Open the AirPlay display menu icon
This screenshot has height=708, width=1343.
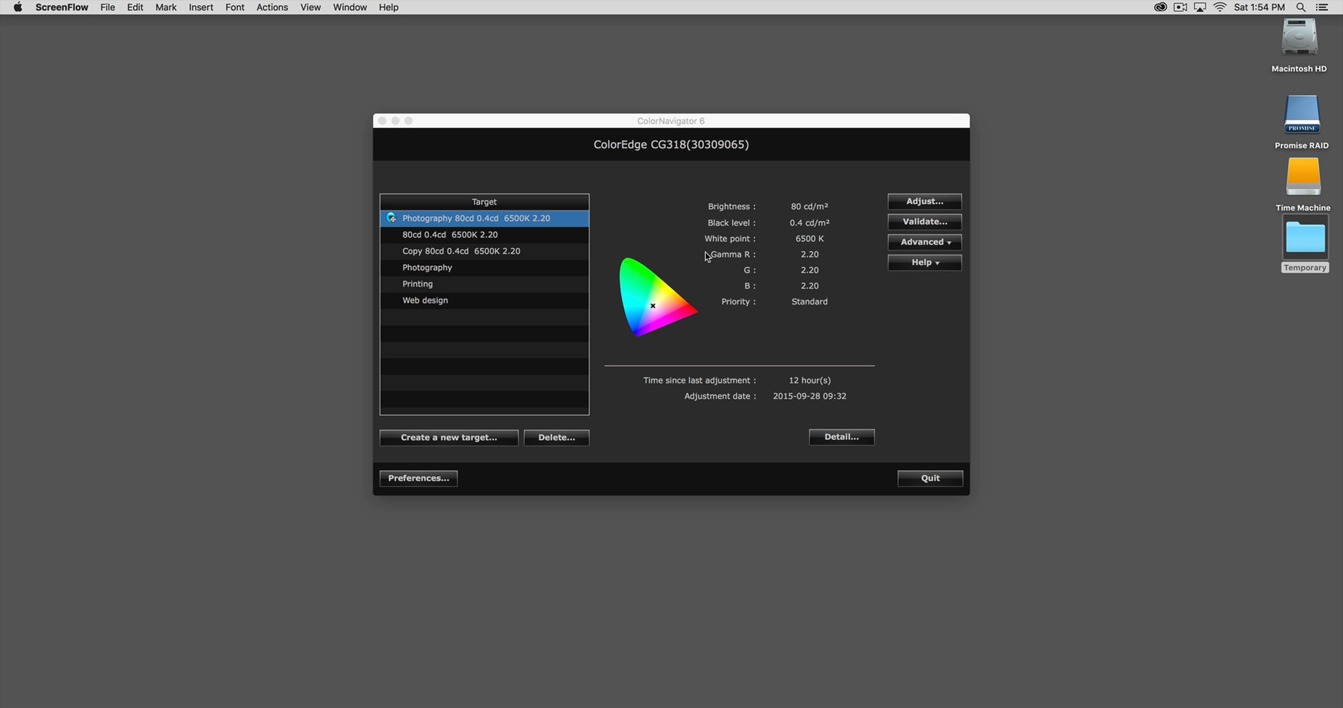click(1200, 7)
